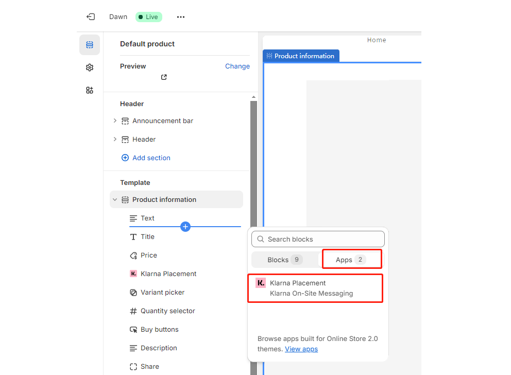Collapse the Product information section
511x375 pixels.
(x=115, y=200)
